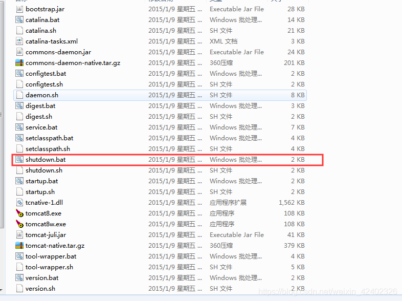Select the configtest.bat file name
The width and height of the screenshot is (402, 301).
point(46,74)
